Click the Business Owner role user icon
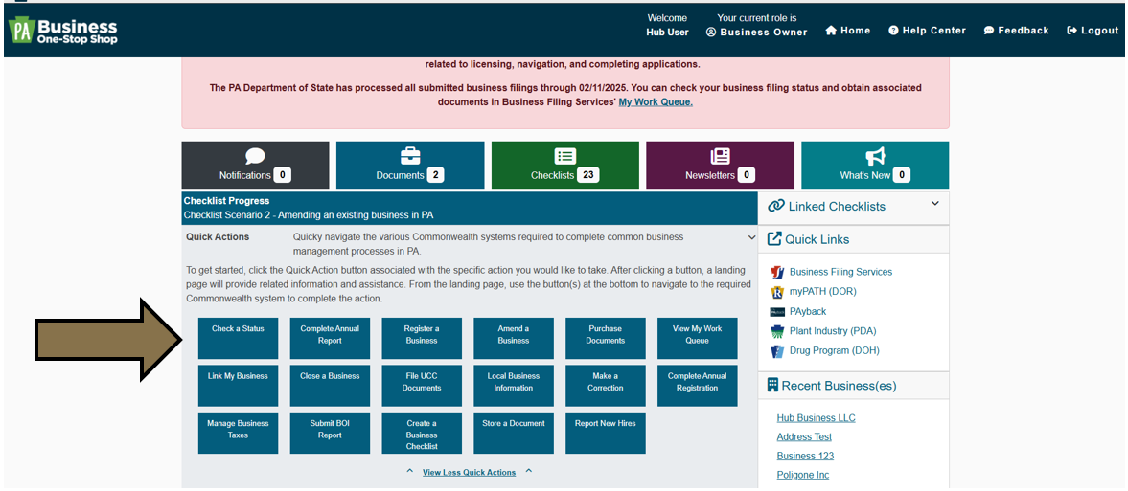This screenshot has height=491, width=1128. 711,33
